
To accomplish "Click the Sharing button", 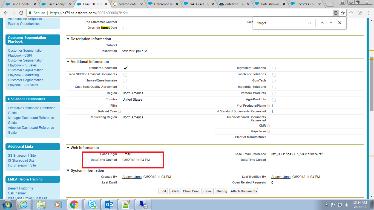I will coord(221,191).
